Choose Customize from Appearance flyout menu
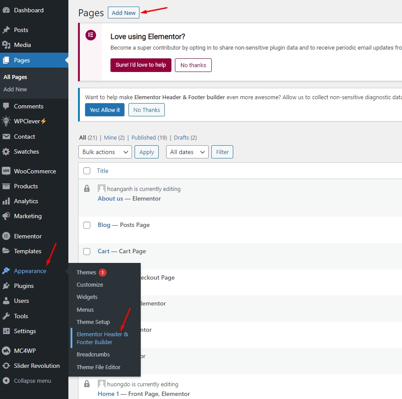Screen dimensions: 402x399 [x=90, y=284]
